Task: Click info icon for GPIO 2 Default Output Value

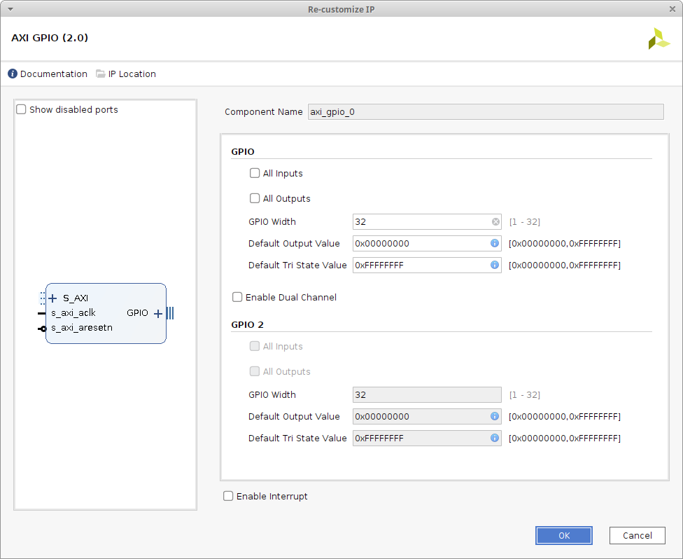Action: click(494, 417)
